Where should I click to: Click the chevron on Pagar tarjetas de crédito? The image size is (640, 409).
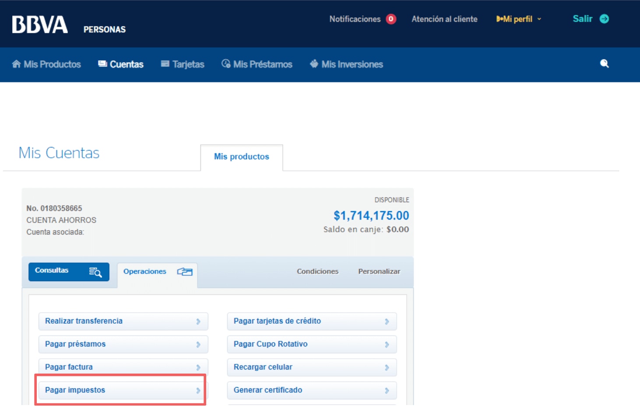[387, 322]
